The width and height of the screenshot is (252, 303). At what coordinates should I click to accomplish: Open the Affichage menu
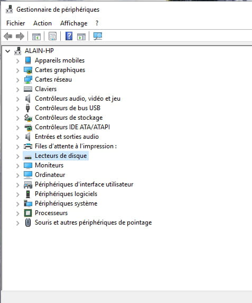pos(74,23)
